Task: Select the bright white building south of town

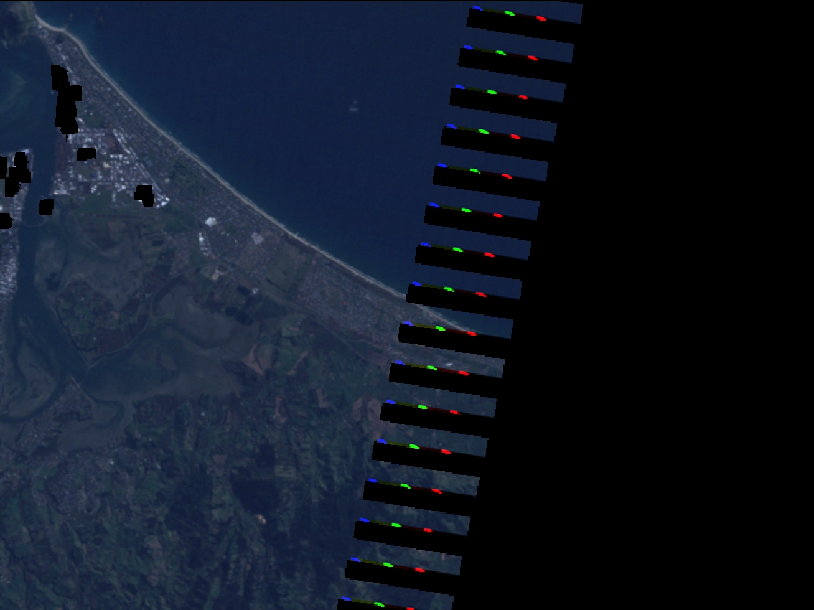Action: (x=210, y=221)
